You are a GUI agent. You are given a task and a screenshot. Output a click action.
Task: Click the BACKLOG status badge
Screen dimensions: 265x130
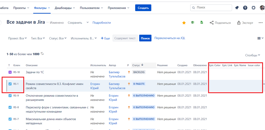pyautogui.click(x=139, y=72)
